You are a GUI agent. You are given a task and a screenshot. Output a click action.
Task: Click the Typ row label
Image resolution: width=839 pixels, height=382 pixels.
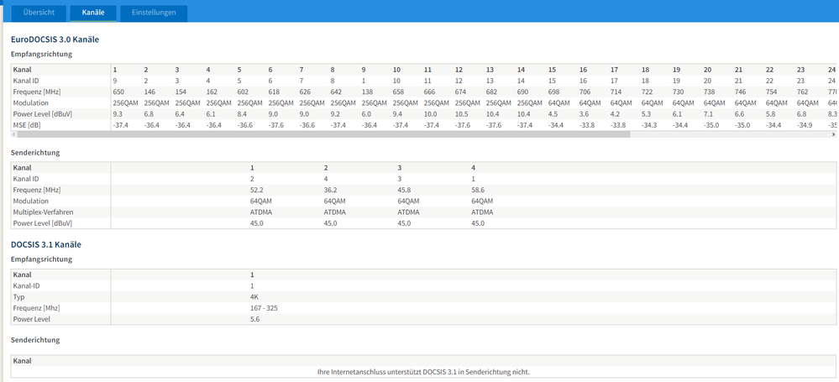coord(18,297)
